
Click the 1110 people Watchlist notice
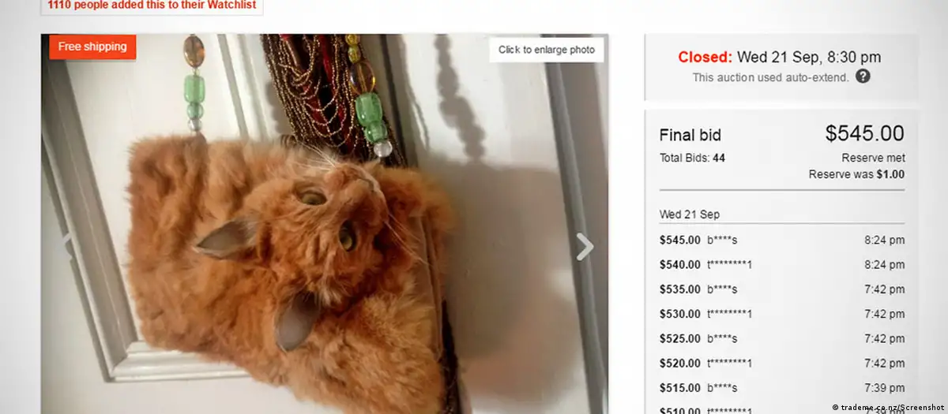[152, 4]
